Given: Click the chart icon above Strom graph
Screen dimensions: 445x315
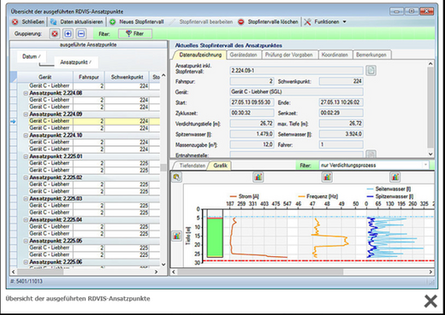Looking at the screenshot, I should coord(258,178).
